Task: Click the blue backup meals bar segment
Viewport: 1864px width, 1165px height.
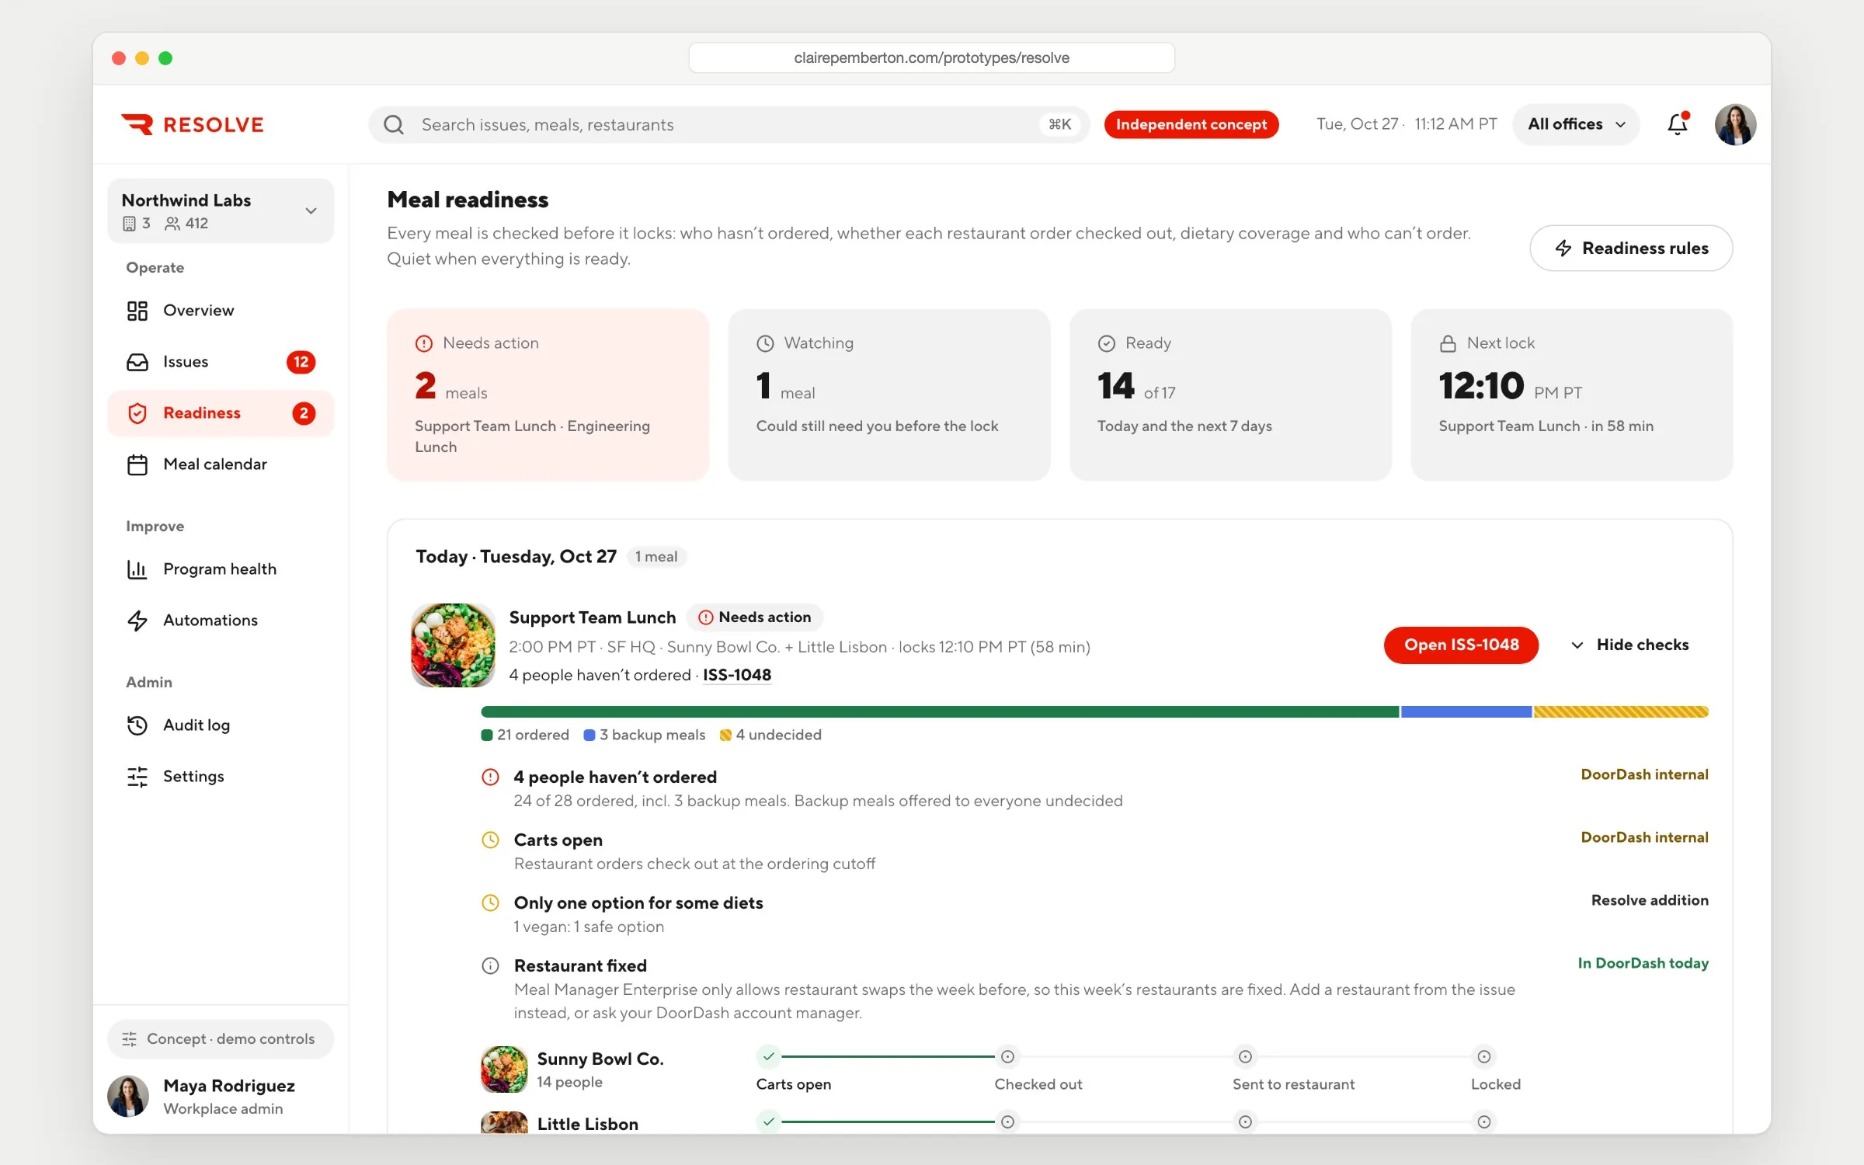Action: 1466,712
